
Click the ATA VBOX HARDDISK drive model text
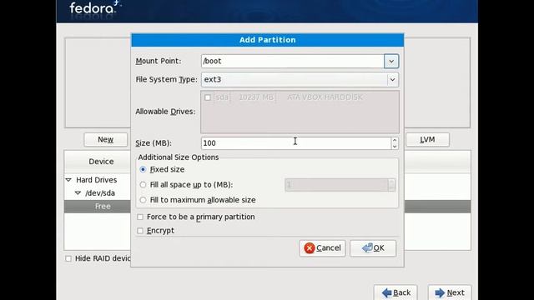tap(325, 97)
